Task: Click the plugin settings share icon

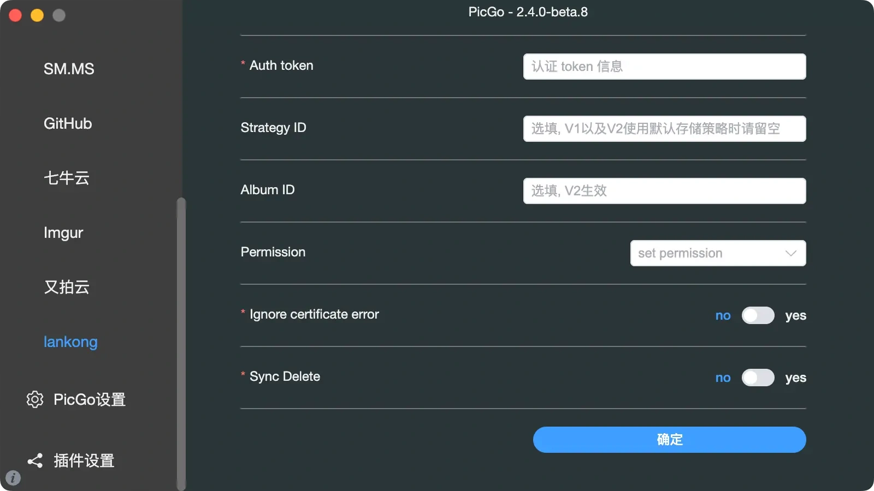Action: (35, 461)
